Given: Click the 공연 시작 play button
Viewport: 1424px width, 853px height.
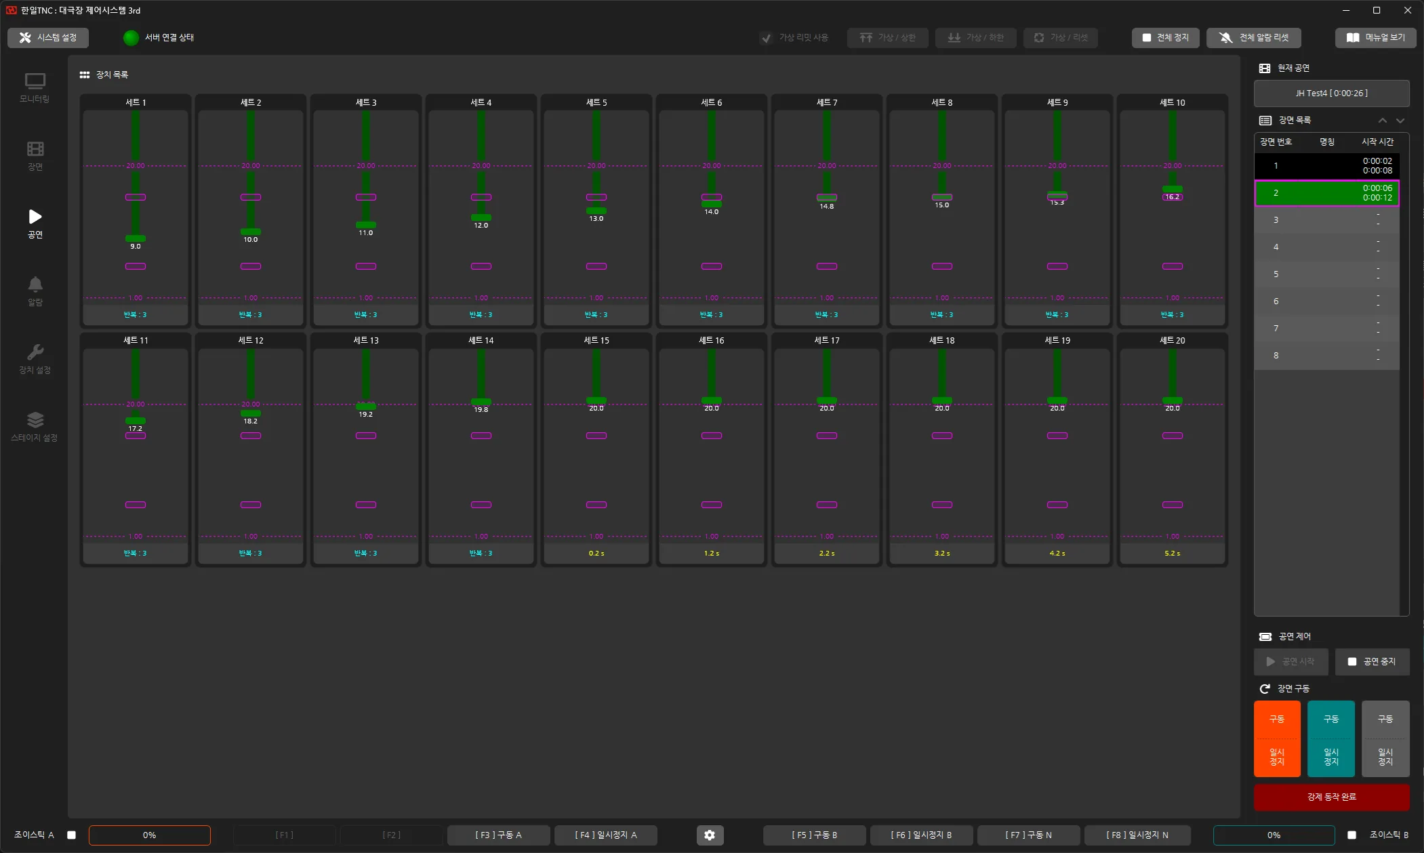Looking at the screenshot, I should click(x=1290, y=662).
